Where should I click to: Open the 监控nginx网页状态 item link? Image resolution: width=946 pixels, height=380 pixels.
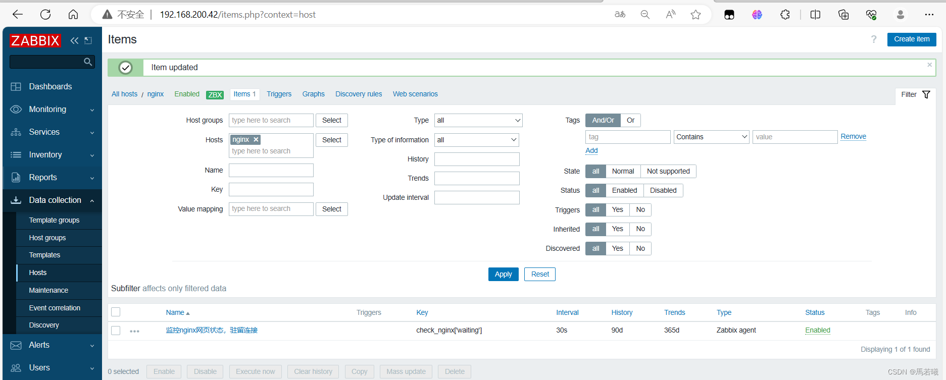(x=212, y=330)
